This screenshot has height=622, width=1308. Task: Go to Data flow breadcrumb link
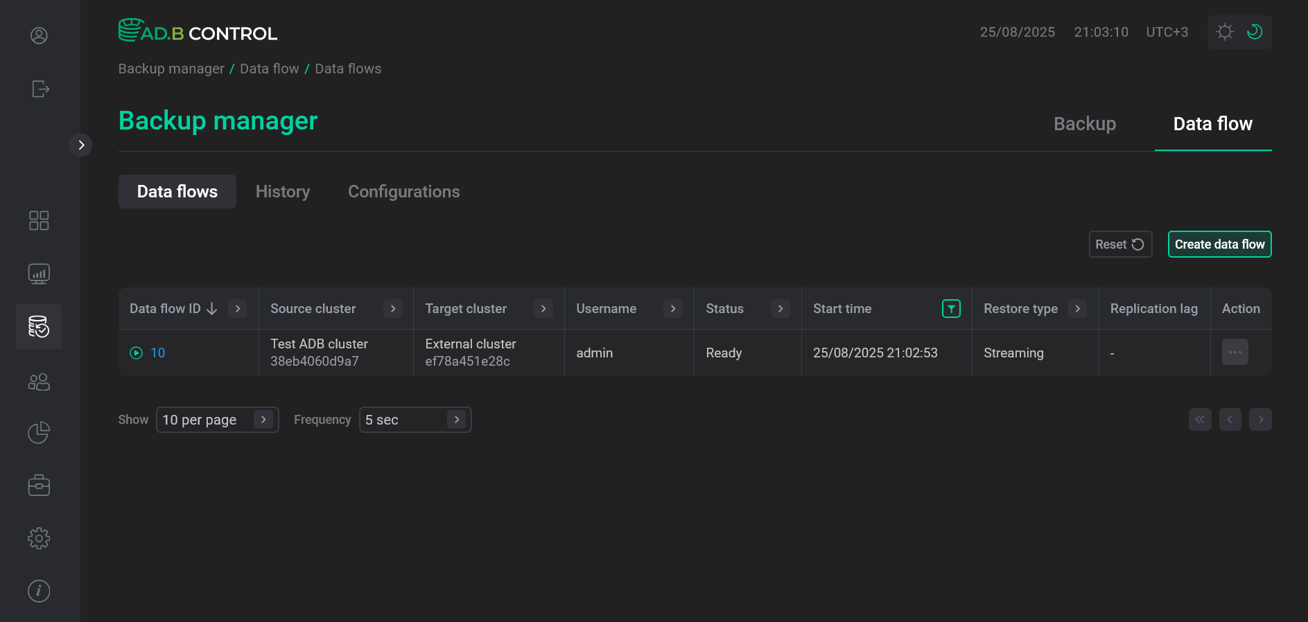pyautogui.click(x=270, y=69)
